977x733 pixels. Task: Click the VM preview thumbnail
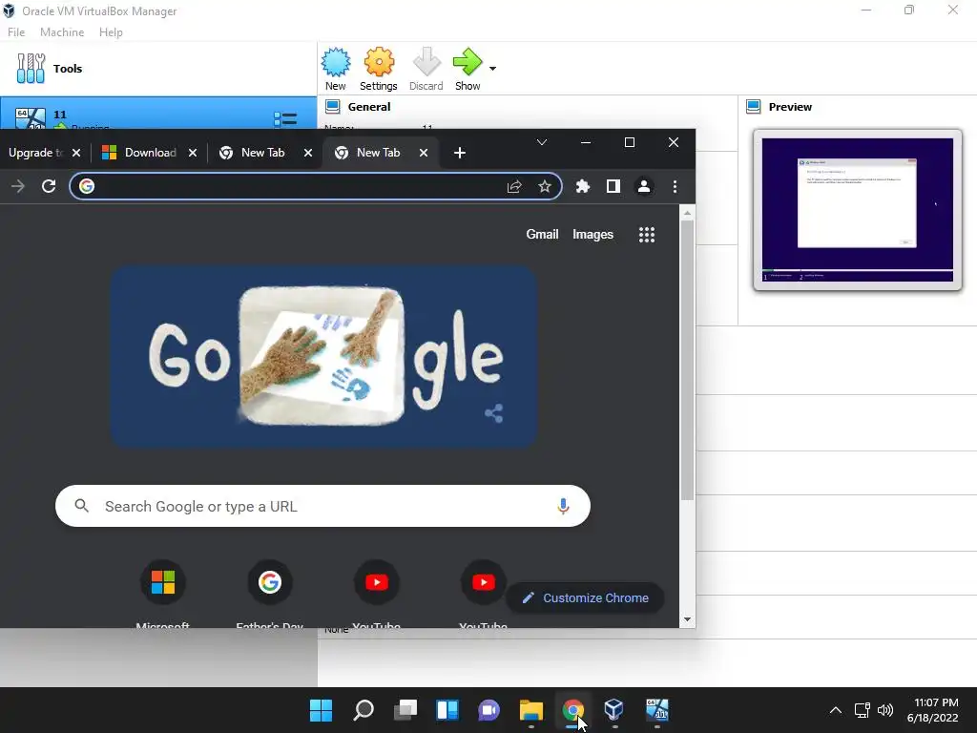(x=858, y=209)
